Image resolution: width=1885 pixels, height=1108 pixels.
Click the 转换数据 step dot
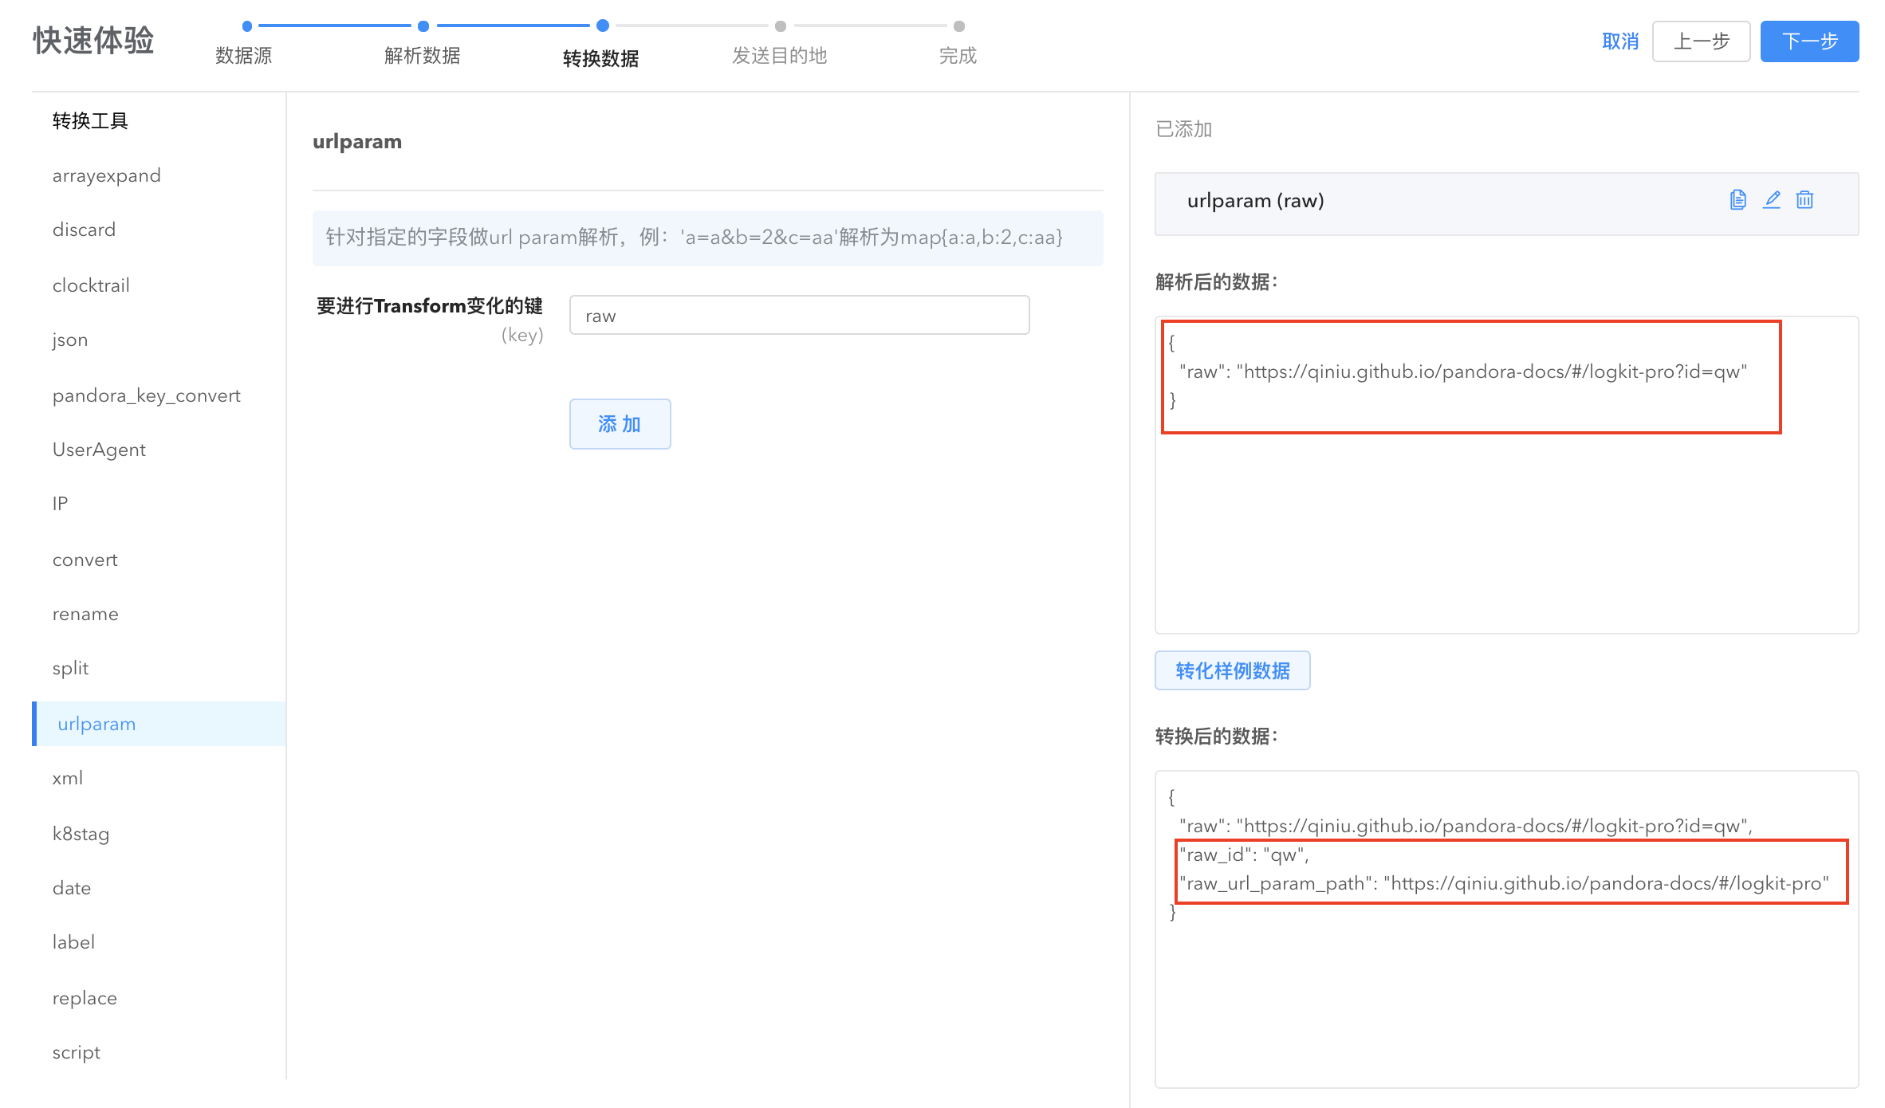click(x=603, y=26)
